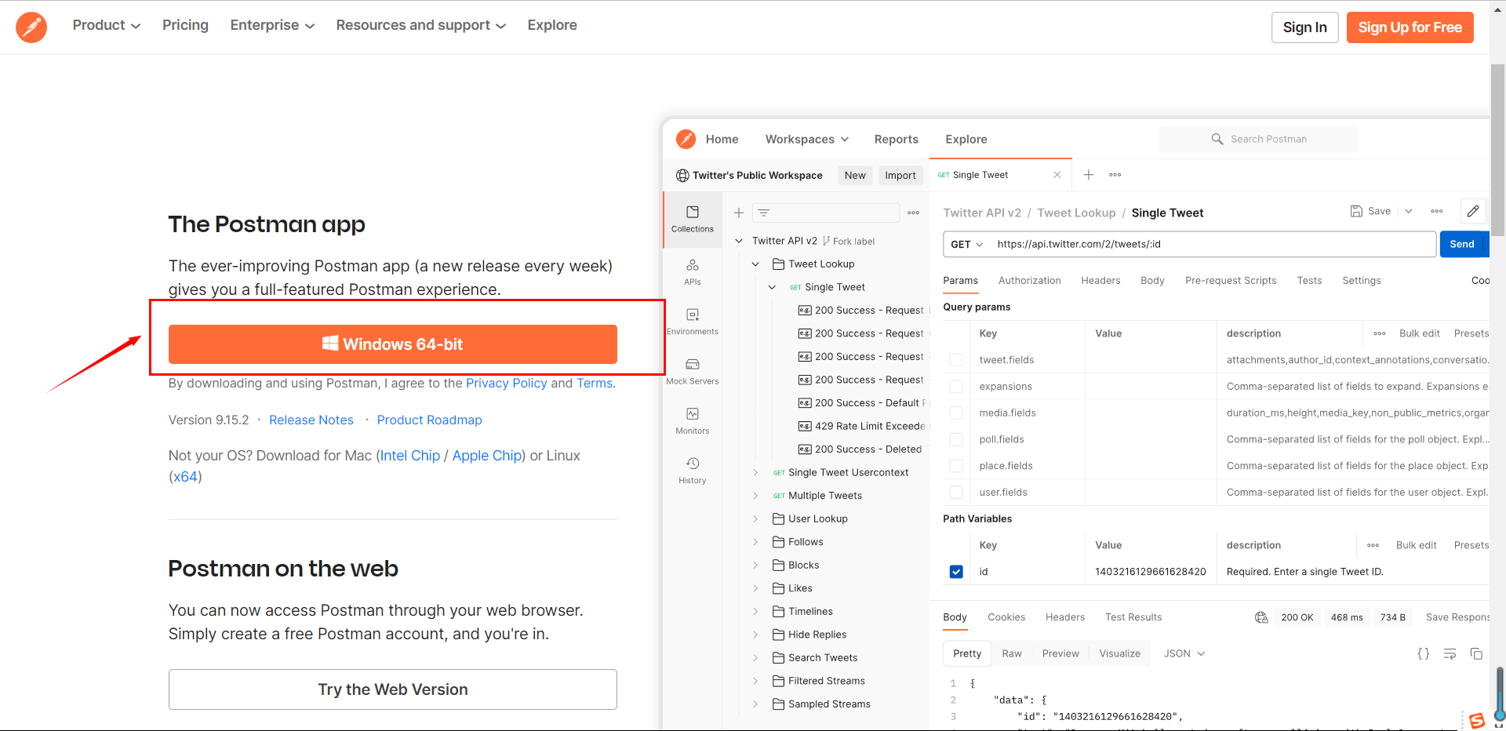Image resolution: width=1506 pixels, height=731 pixels.
Task: Expand the Follows folder
Action: (755, 542)
